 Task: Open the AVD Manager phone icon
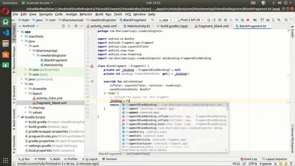[x=273, y=20]
